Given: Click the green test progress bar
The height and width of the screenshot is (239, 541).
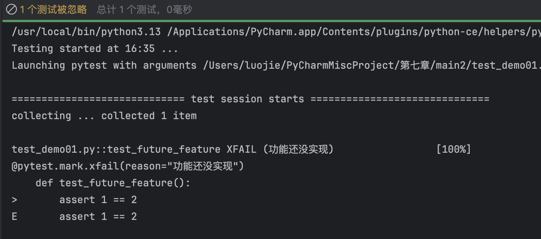Looking at the screenshot, I should (270, 20).
